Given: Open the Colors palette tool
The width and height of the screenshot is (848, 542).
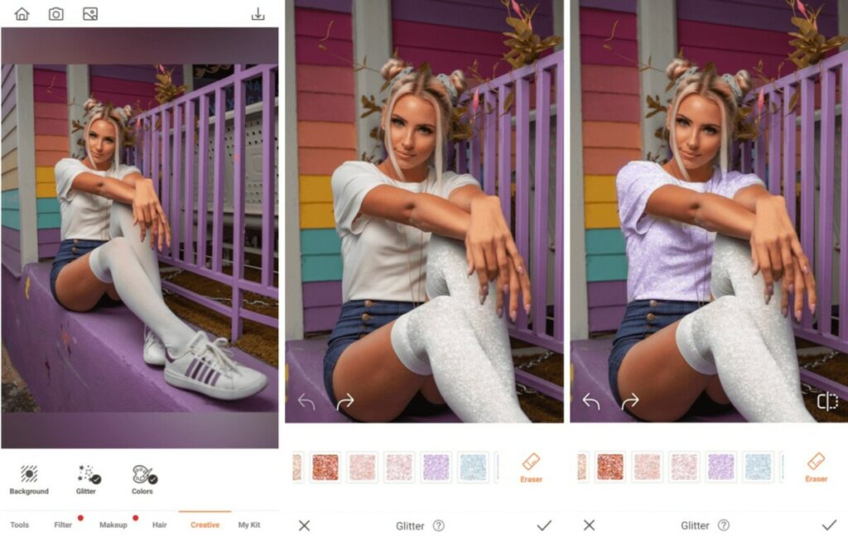Looking at the screenshot, I should pyautogui.click(x=142, y=480).
